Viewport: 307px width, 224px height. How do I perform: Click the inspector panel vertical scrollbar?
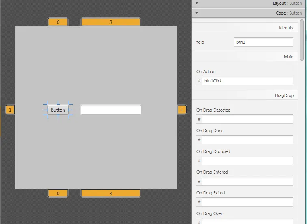point(302,40)
